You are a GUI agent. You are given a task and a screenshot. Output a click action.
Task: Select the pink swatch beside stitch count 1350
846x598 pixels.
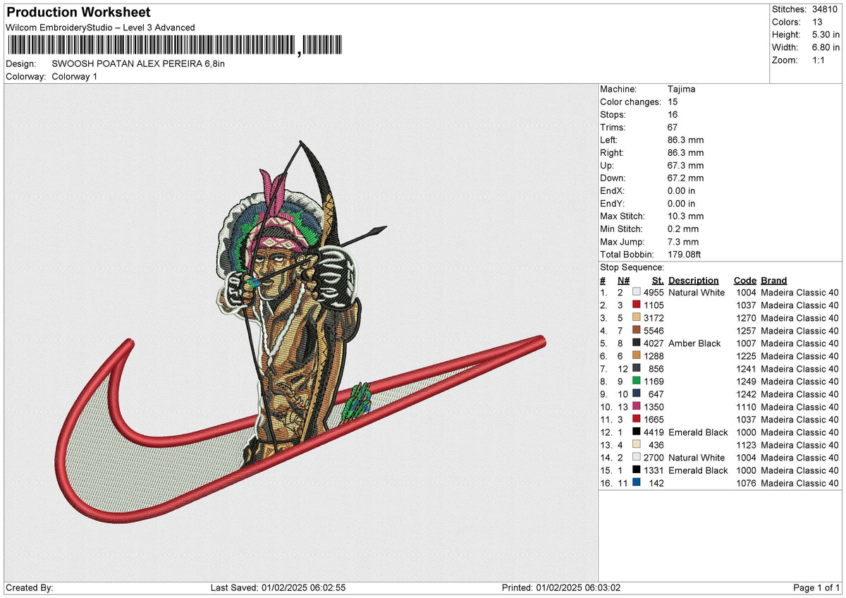[x=637, y=406]
